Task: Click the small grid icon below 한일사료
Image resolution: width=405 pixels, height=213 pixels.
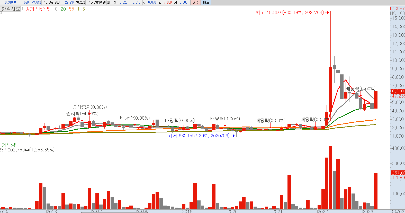Action: coord(1,12)
